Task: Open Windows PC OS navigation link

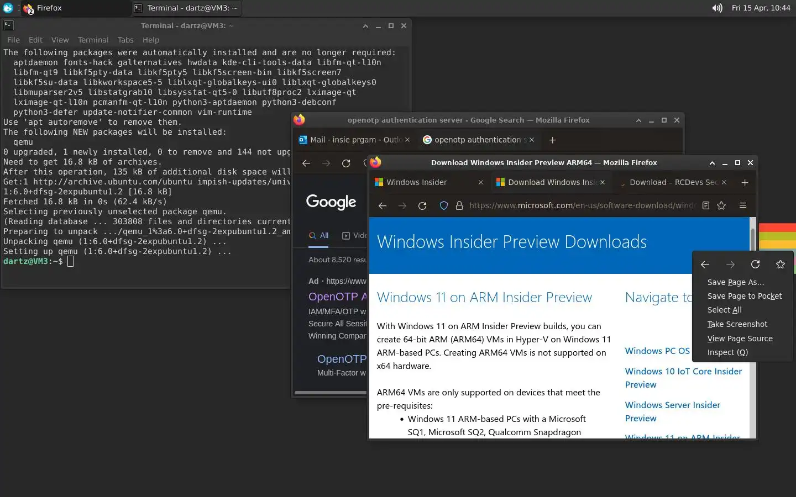Action: (657, 351)
